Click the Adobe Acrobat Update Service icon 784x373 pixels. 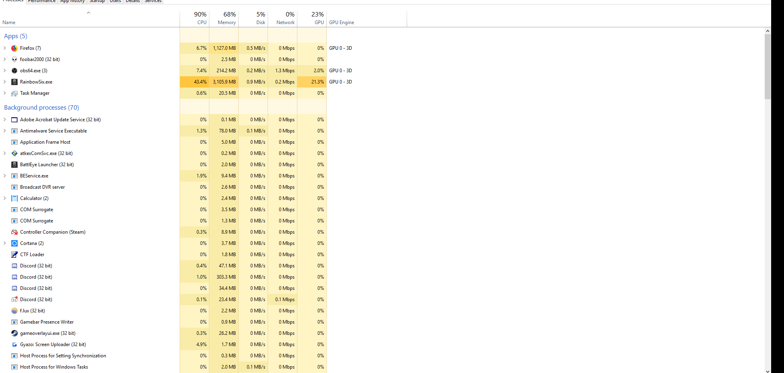pyautogui.click(x=14, y=120)
